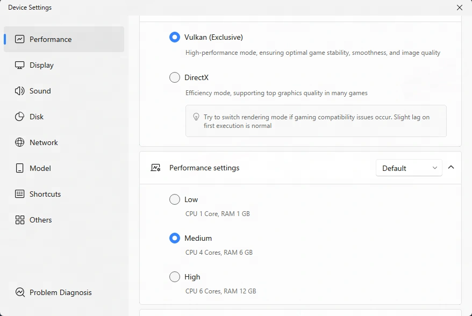Click the Display monitor icon

pyautogui.click(x=20, y=65)
